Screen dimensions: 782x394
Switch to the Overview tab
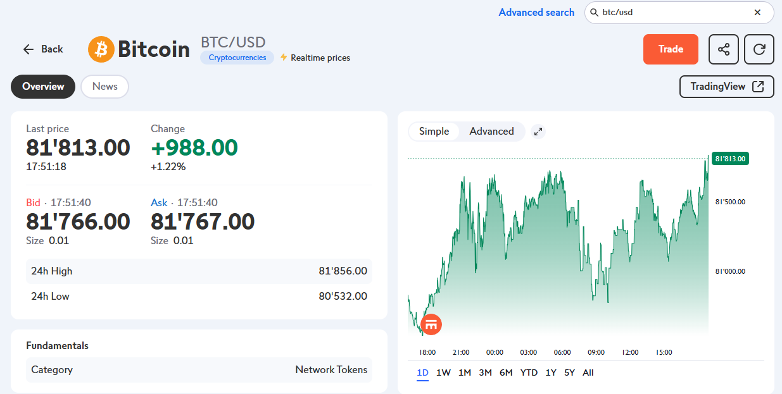pyautogui.click(x=43, y=87)
